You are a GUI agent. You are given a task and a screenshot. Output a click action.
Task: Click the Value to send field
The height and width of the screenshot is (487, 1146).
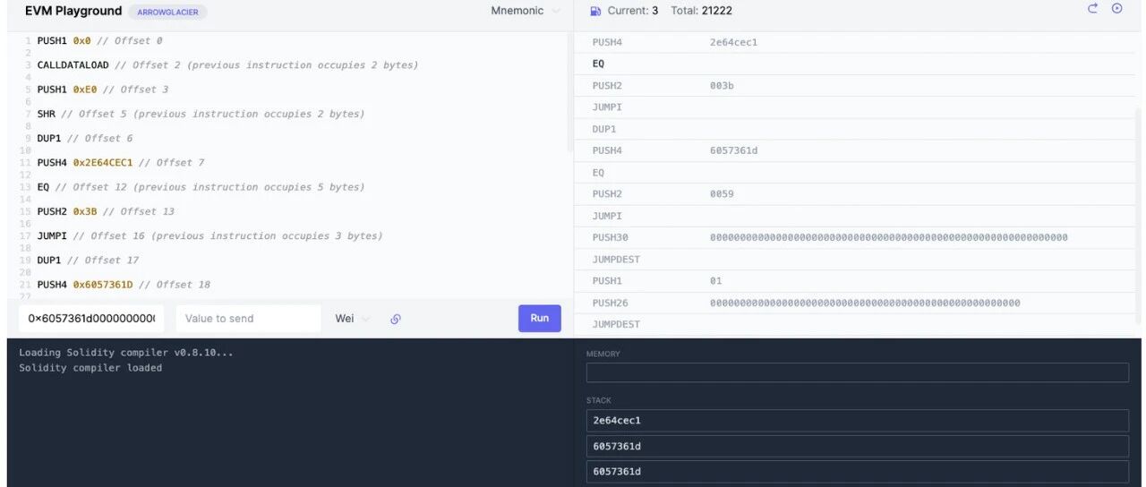tap(247, 319)
